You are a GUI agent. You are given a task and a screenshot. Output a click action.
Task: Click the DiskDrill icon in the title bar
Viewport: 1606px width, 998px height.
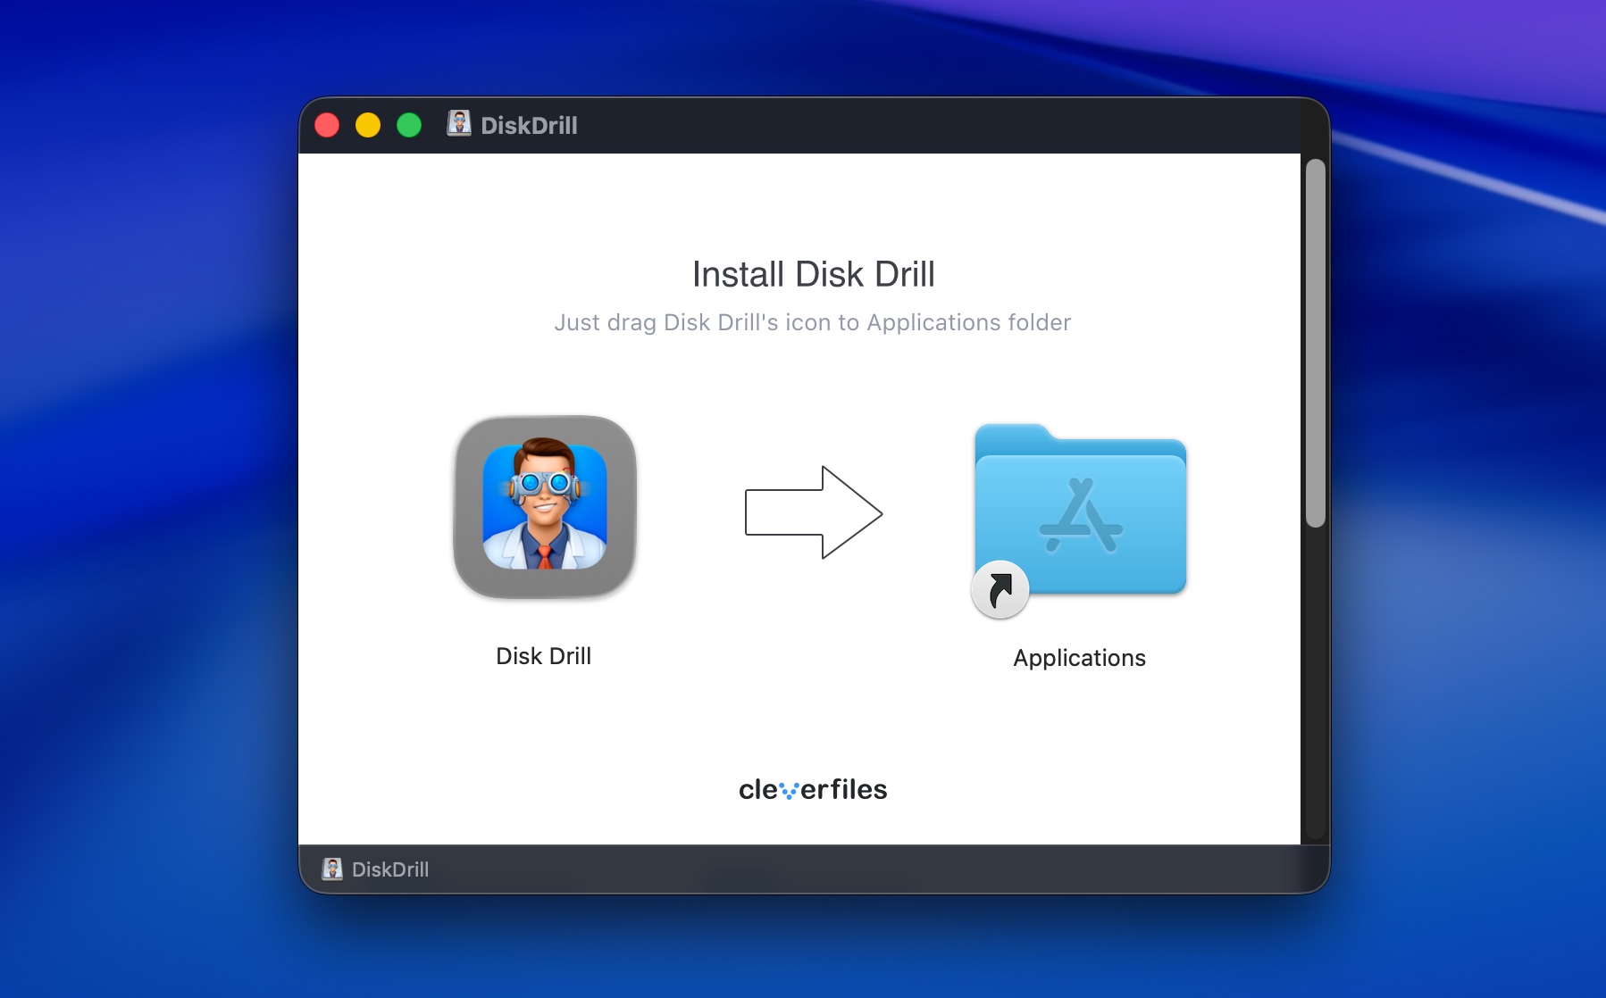point(458,125)
